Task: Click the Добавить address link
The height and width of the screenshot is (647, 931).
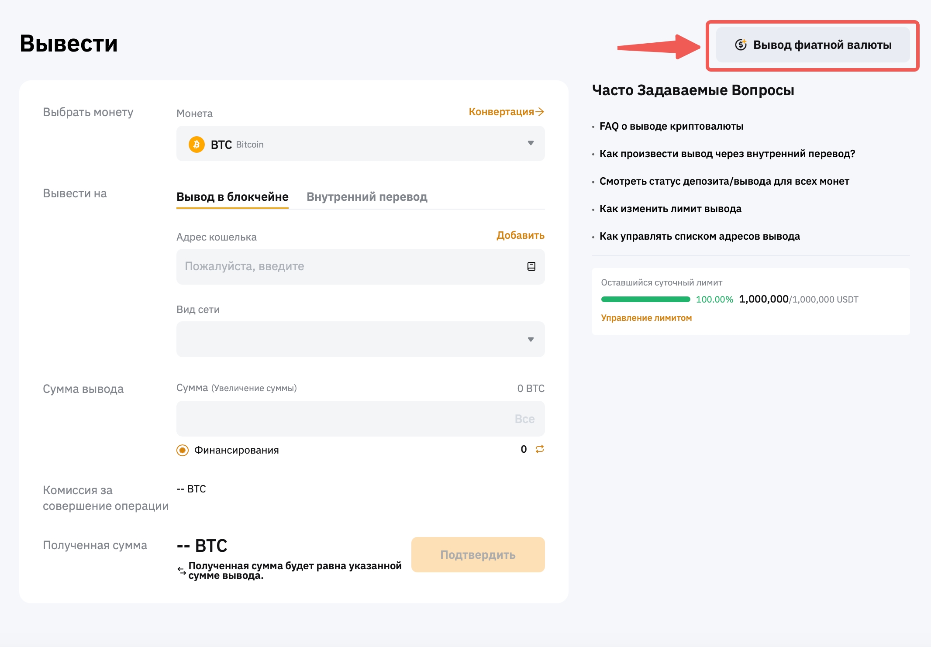Action: pyautogui.click(x=520, y=235)
